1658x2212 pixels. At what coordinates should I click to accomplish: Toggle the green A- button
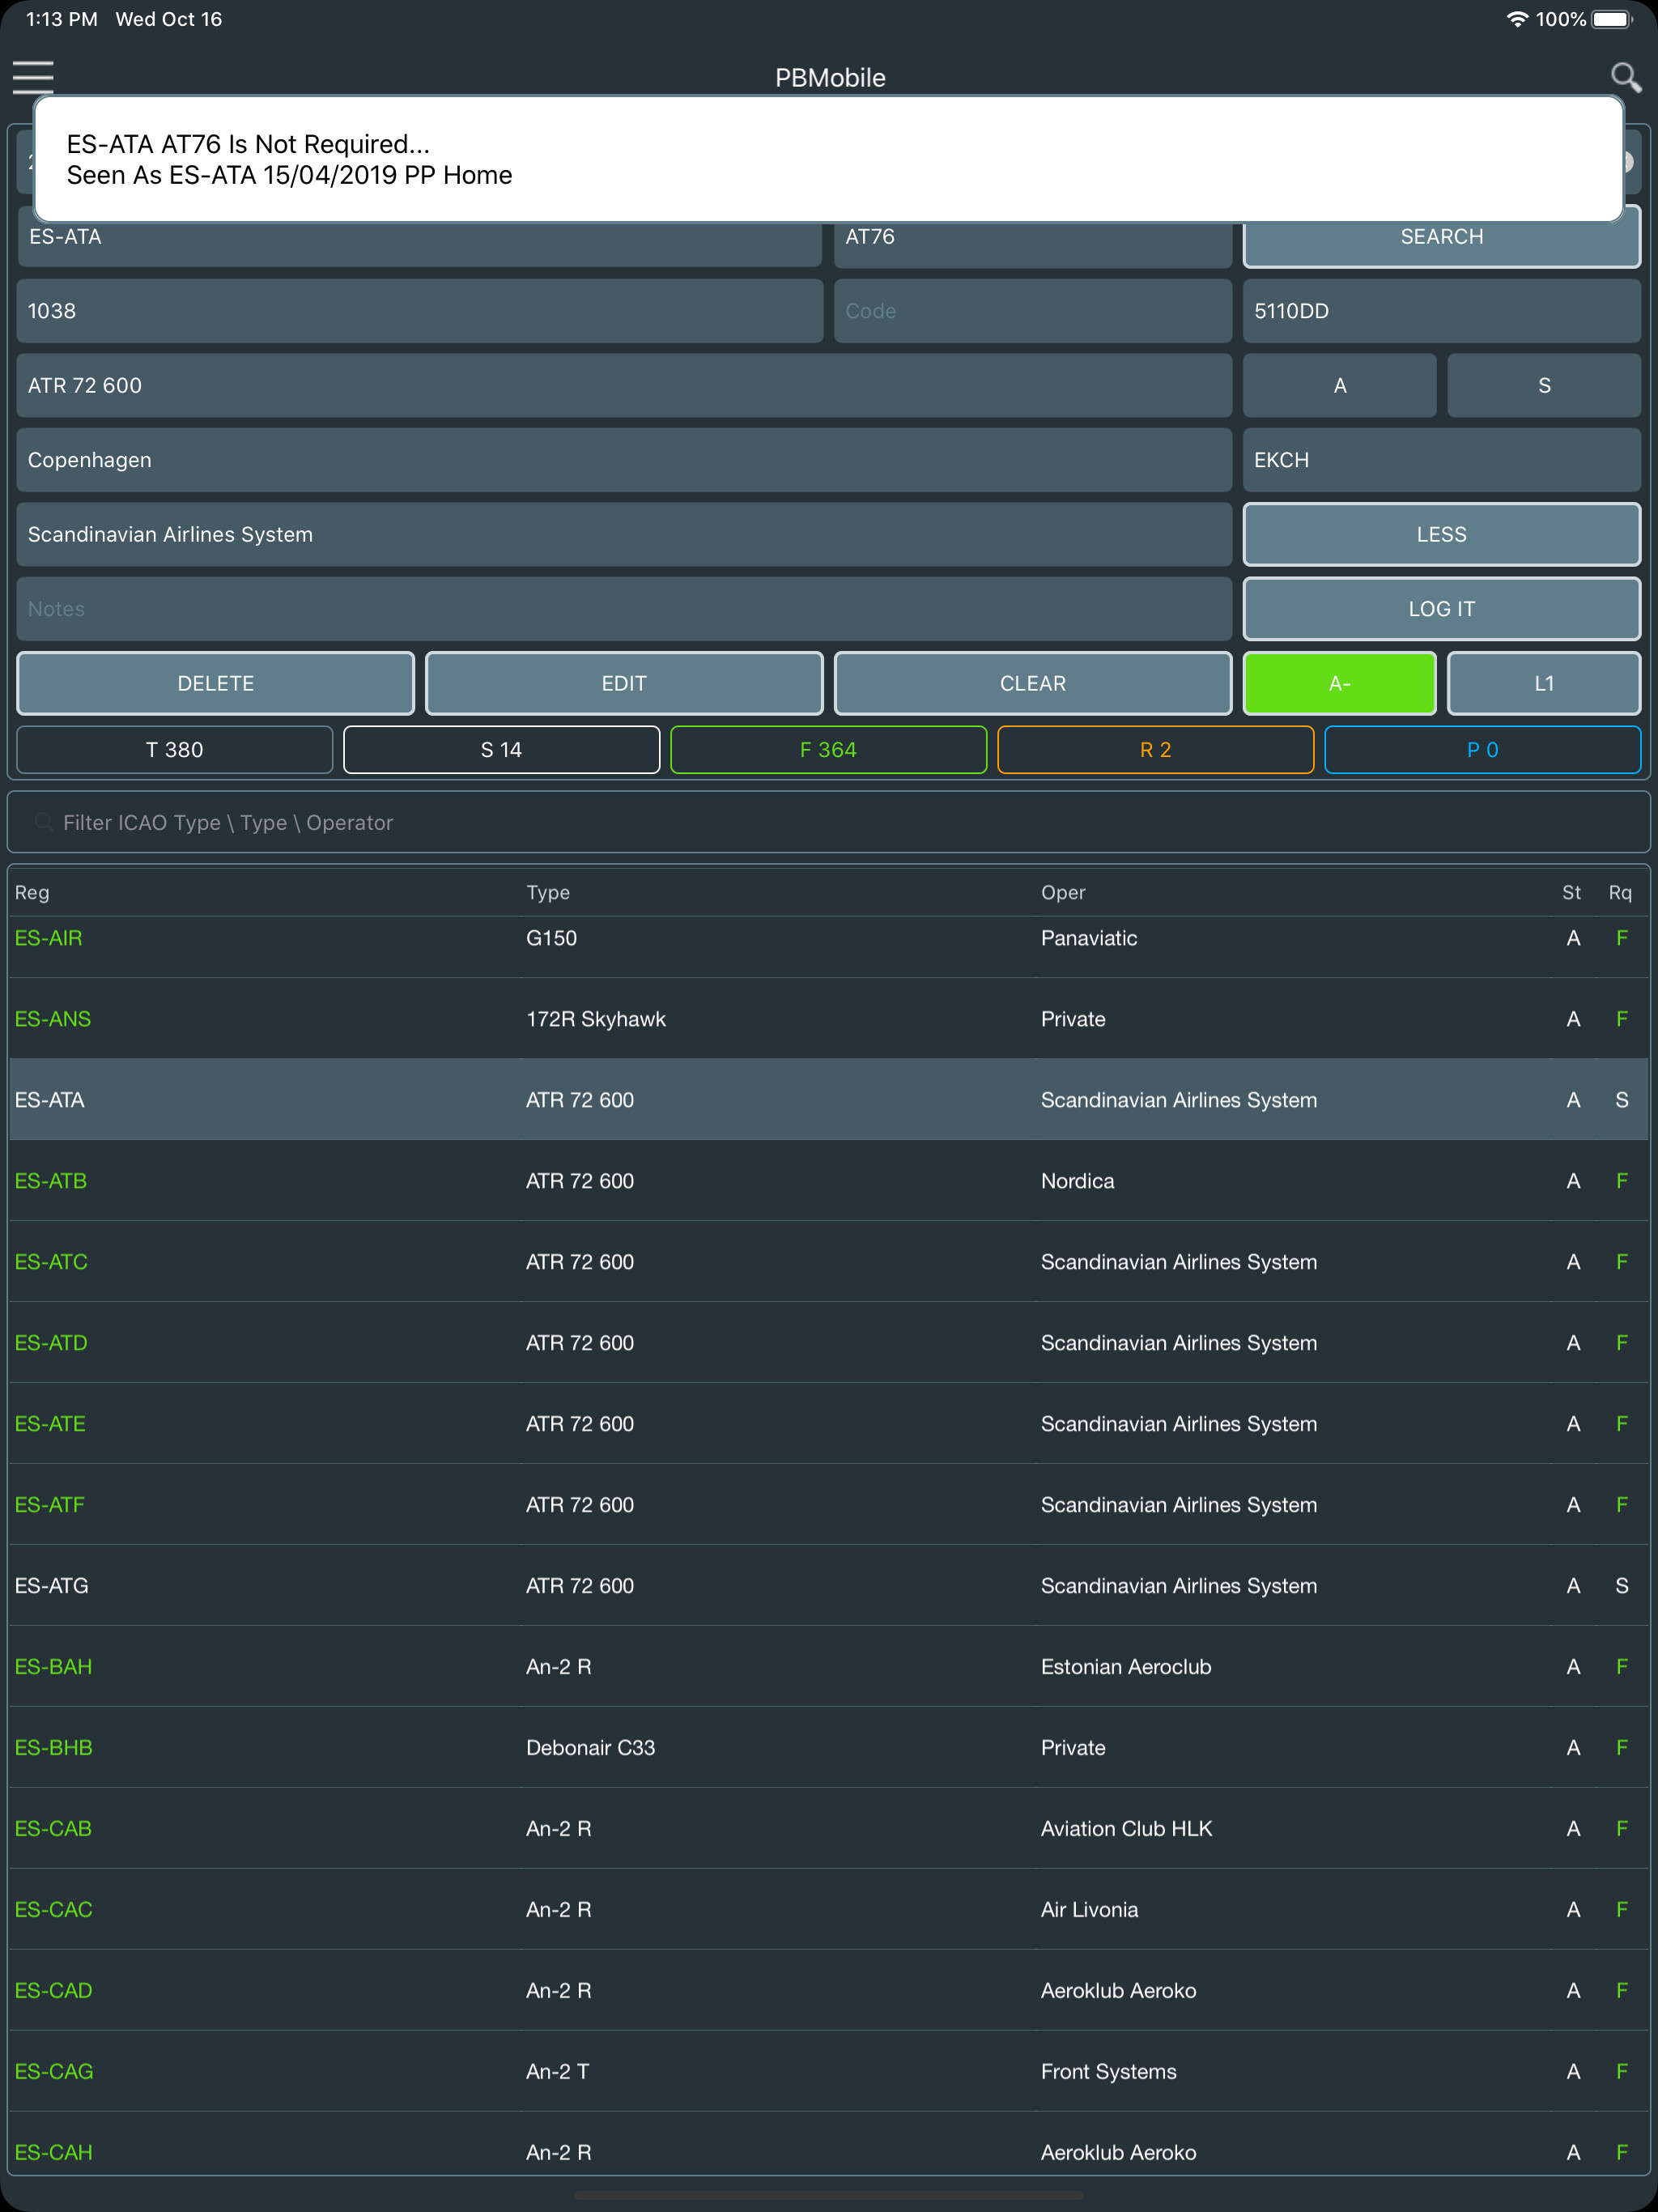pos(1339,683)
